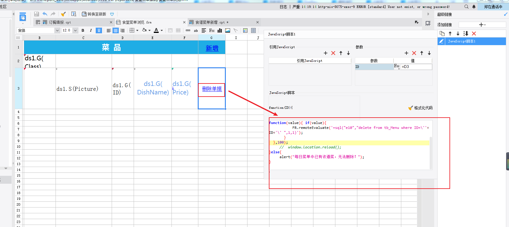Viewport: 509px width, 227px height.
Task: Insert rich text icon
Action: (204, 30)
